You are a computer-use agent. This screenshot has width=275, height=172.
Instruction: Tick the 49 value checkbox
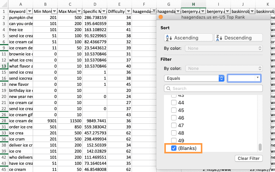point(174,140)
